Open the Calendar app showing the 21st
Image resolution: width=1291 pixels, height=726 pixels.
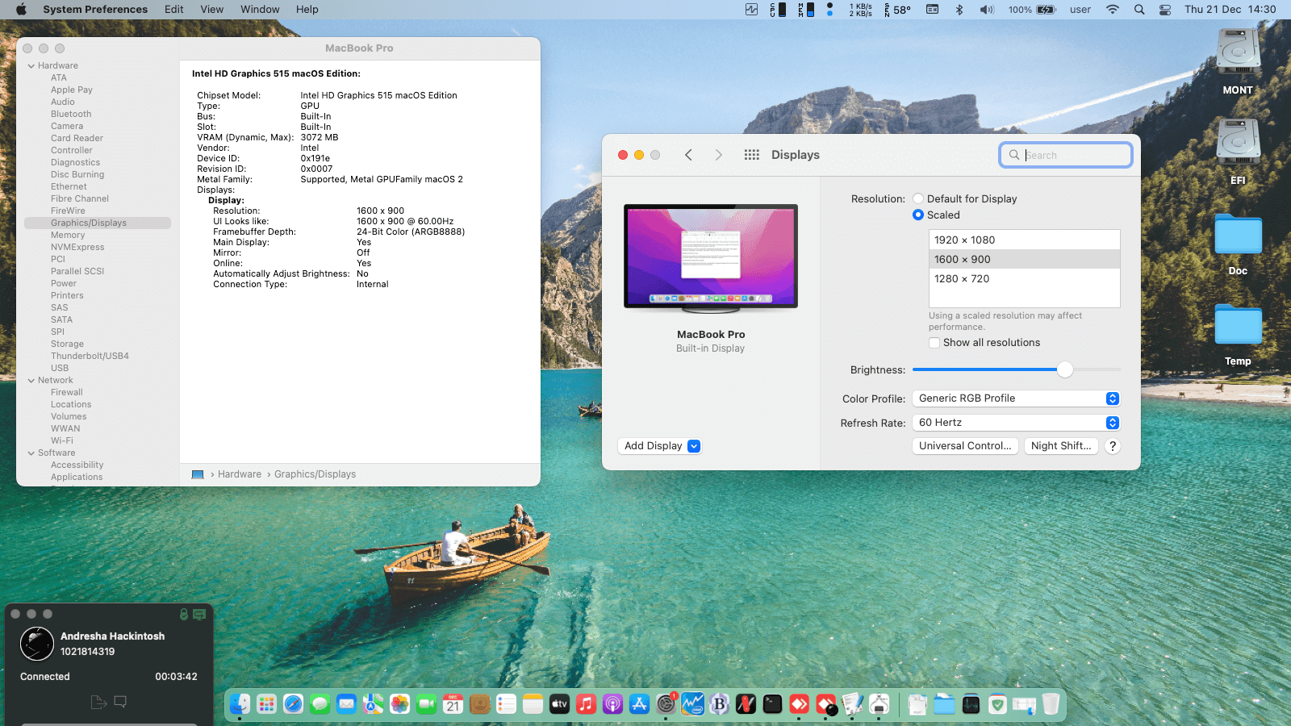click(x=453, y=703)
